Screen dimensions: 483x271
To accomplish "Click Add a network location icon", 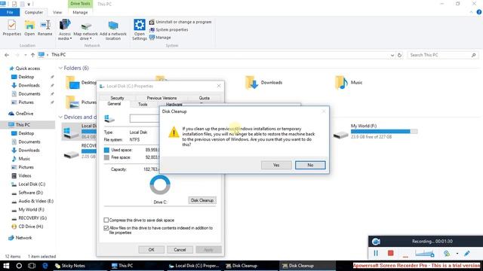I will [113, 30].
